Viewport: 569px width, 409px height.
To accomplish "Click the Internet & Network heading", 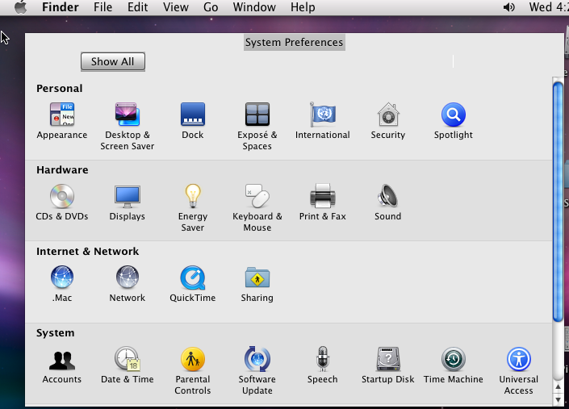I will click(x=87, y=251).
